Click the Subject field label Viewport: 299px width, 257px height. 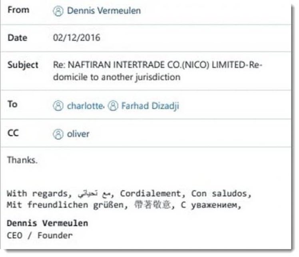(x=23, y=65)
